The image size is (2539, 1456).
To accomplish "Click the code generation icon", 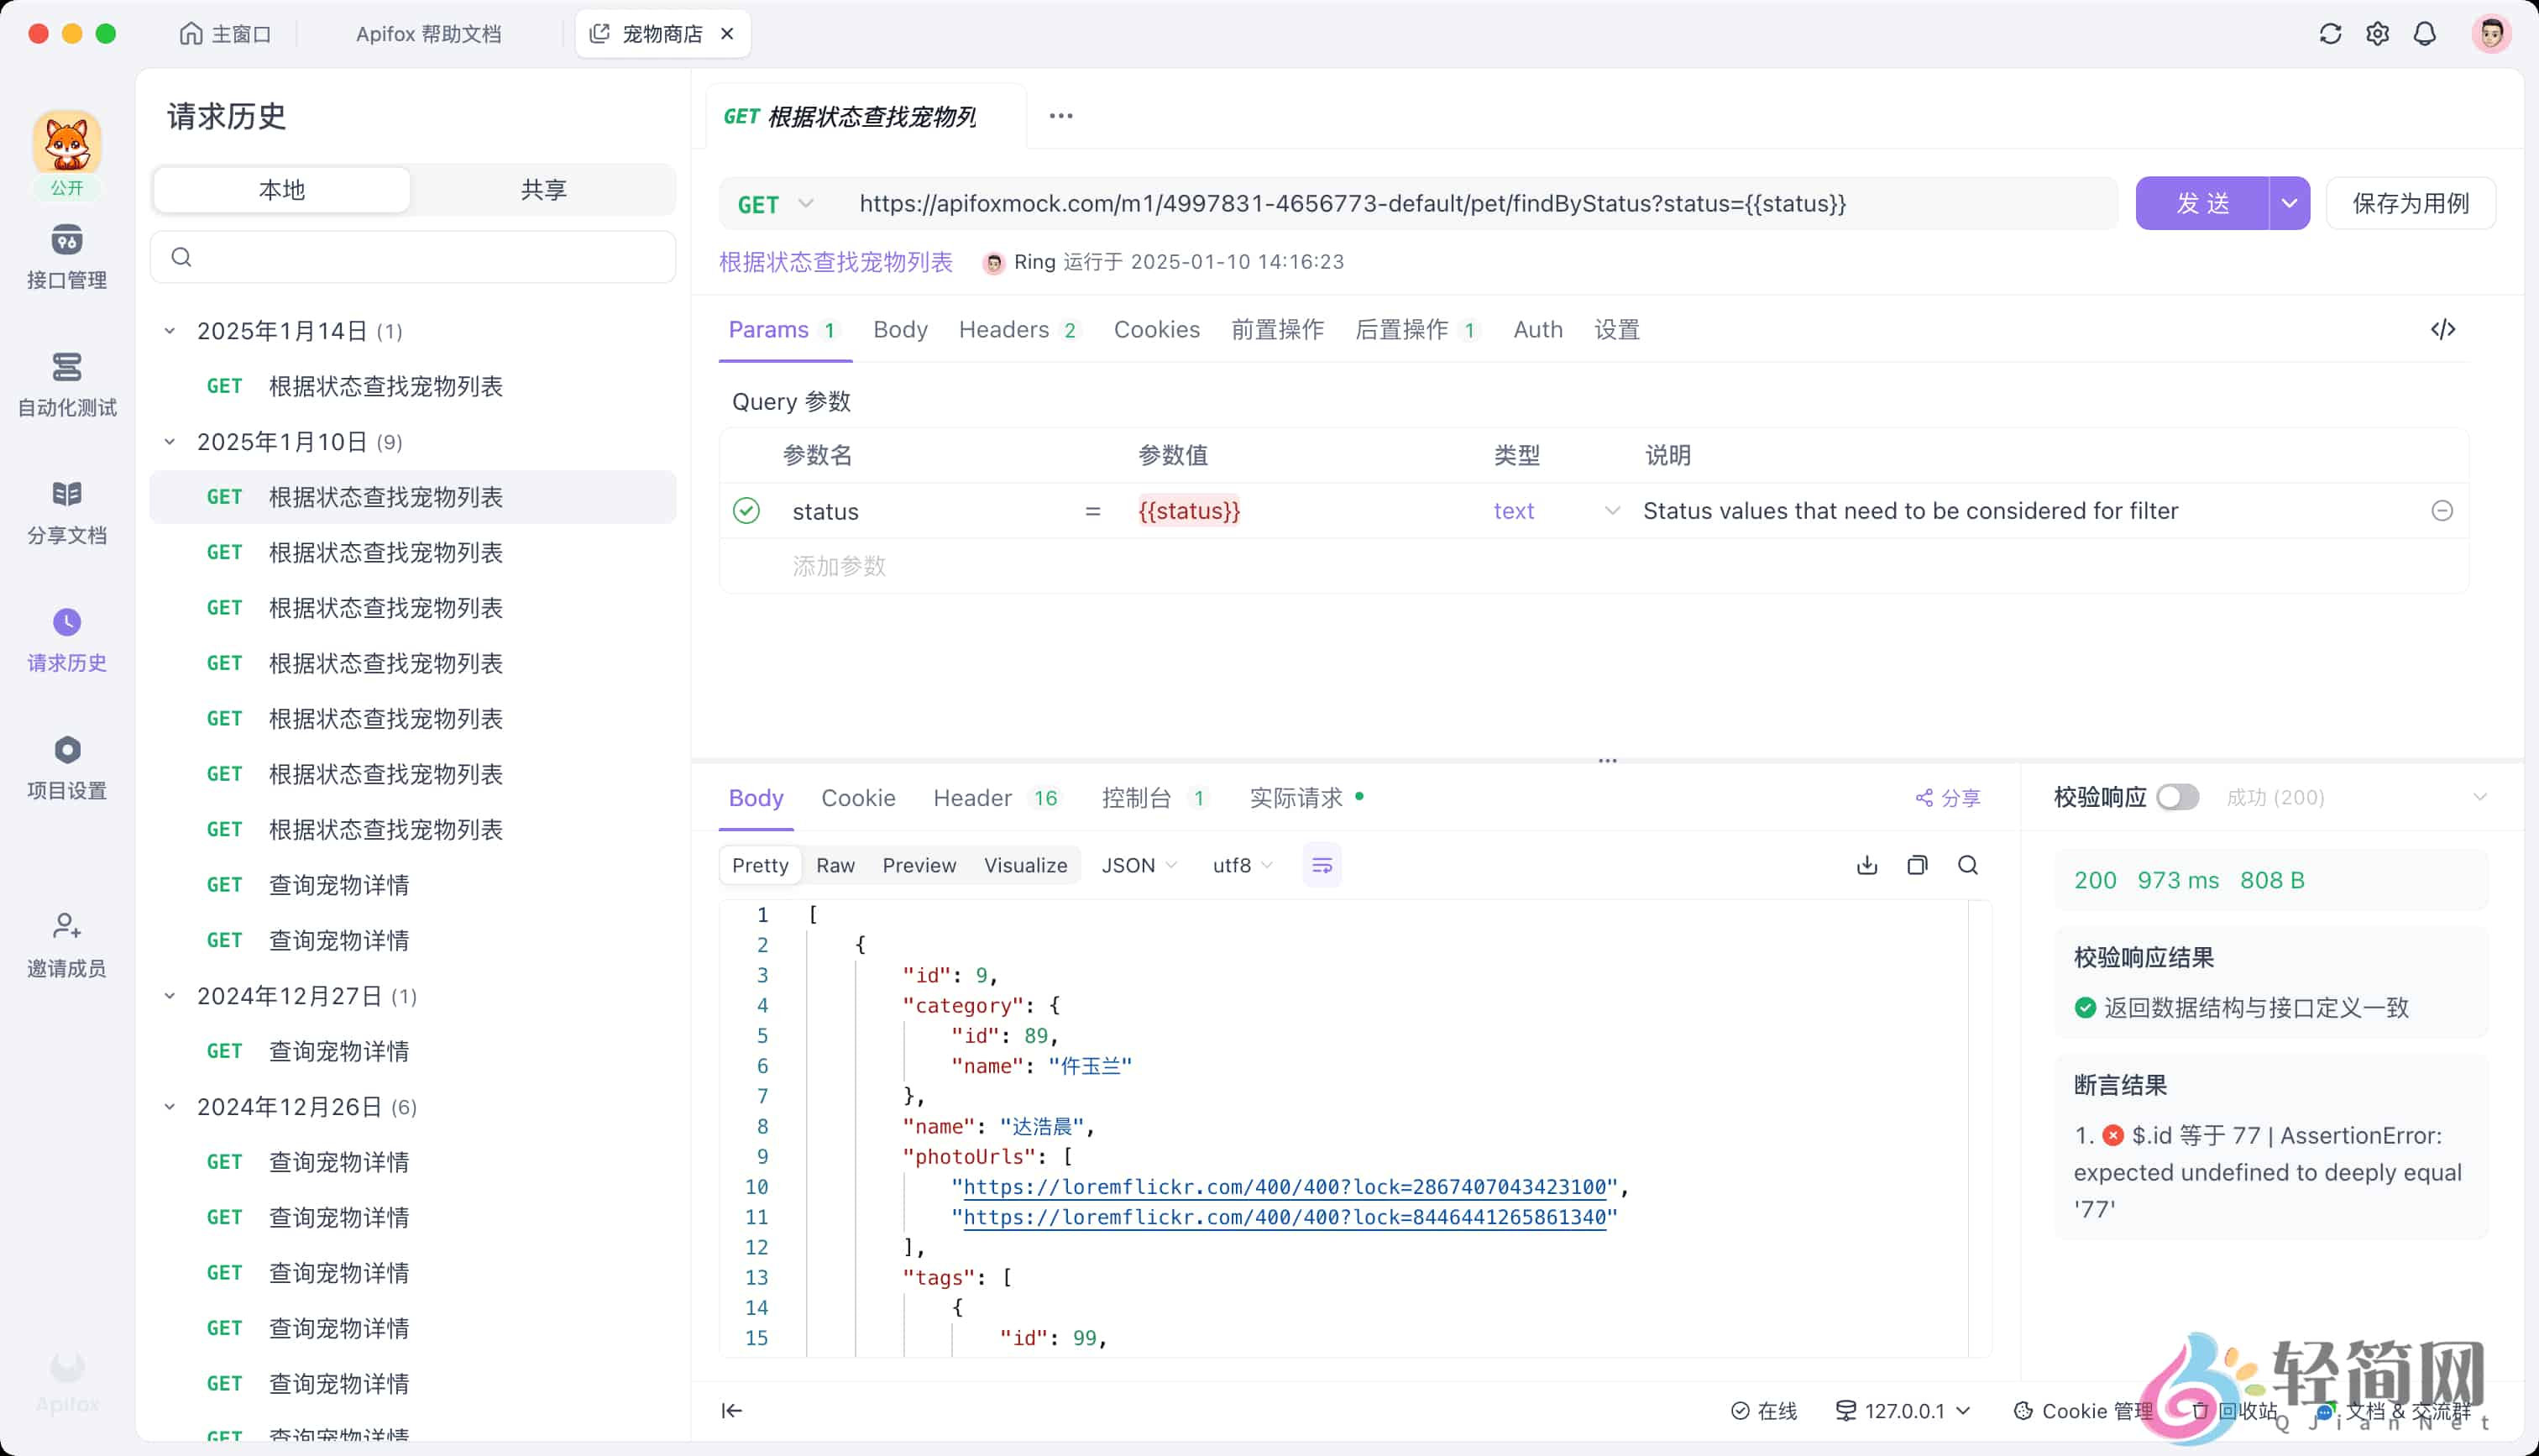I will (2442, 329).
